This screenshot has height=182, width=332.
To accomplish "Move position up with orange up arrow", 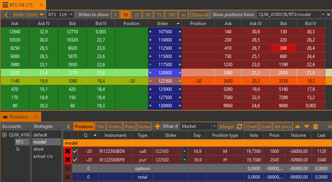I will 298,127.
